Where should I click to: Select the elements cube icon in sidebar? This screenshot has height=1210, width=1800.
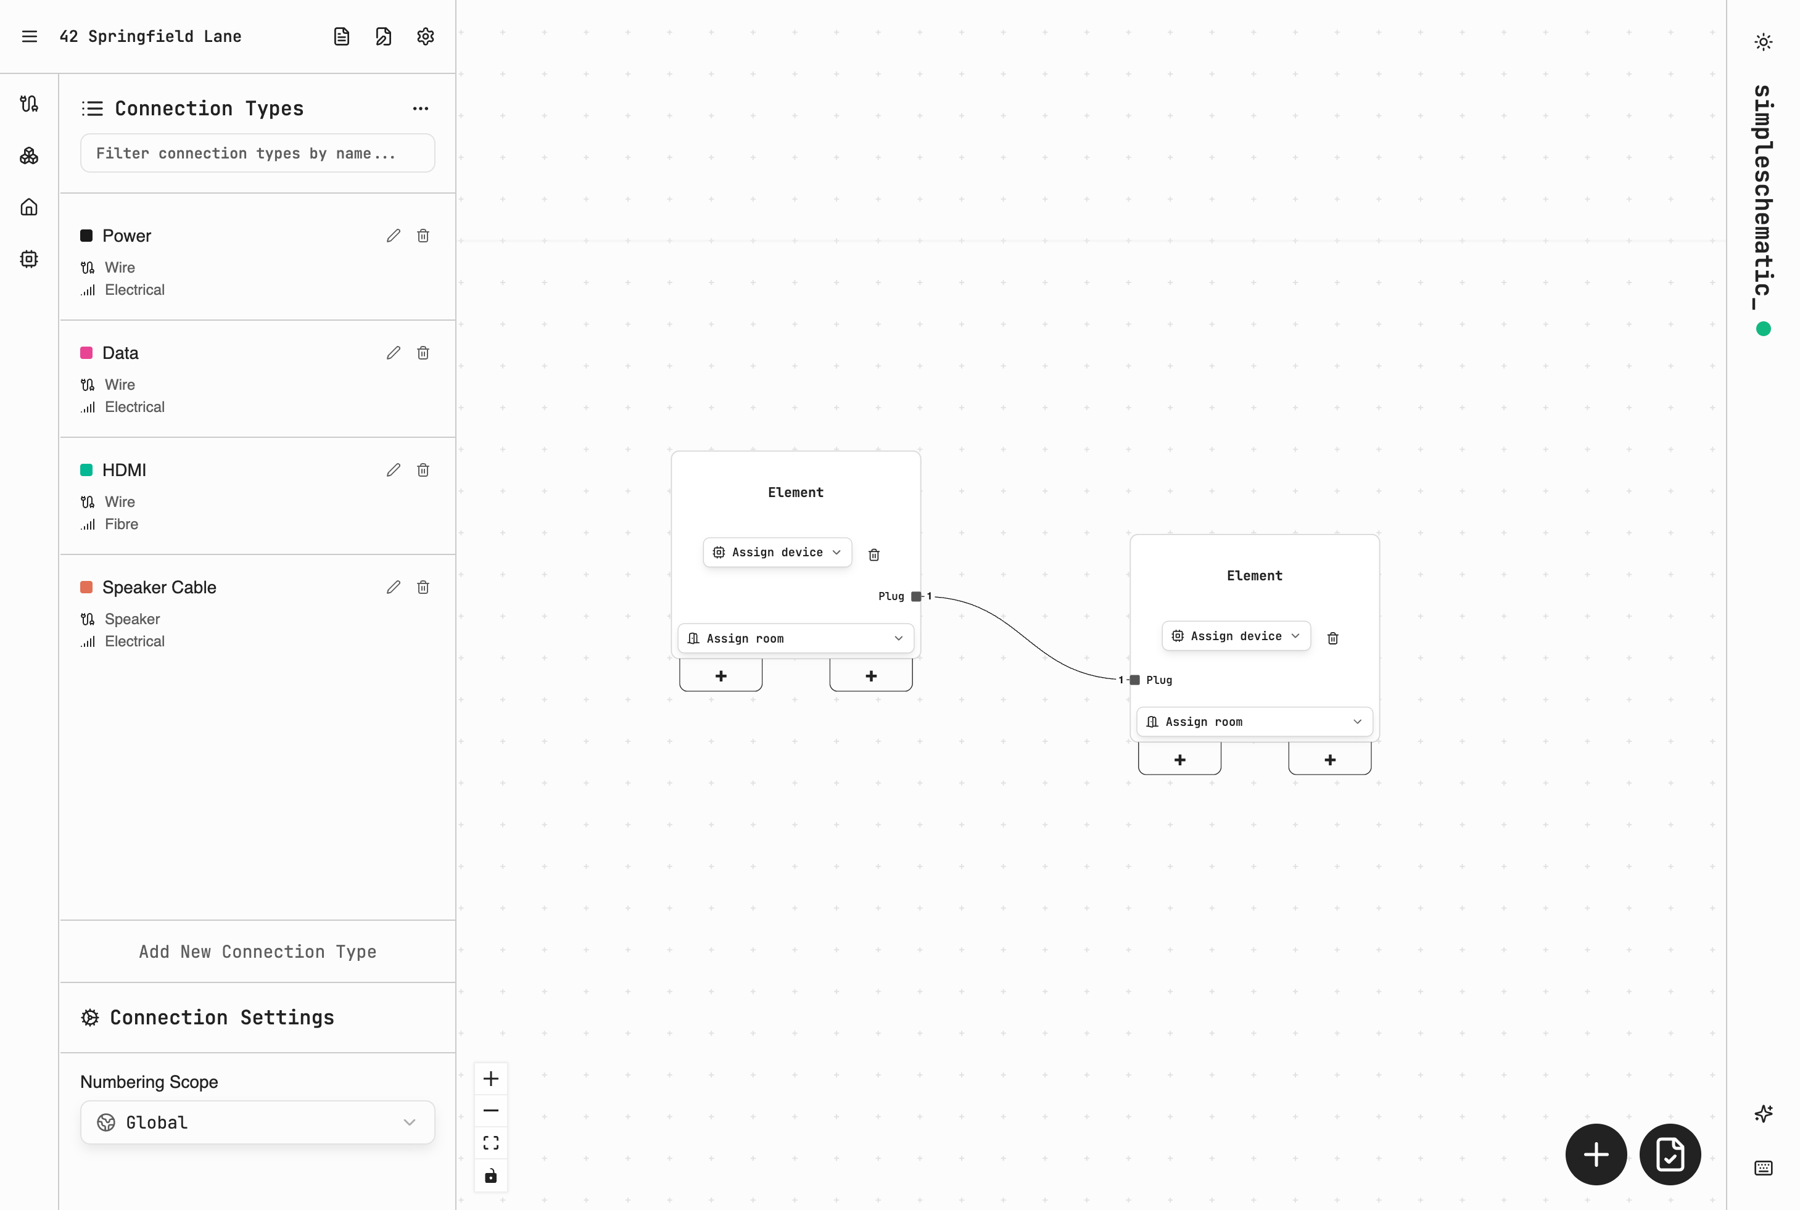click(28, 155)
